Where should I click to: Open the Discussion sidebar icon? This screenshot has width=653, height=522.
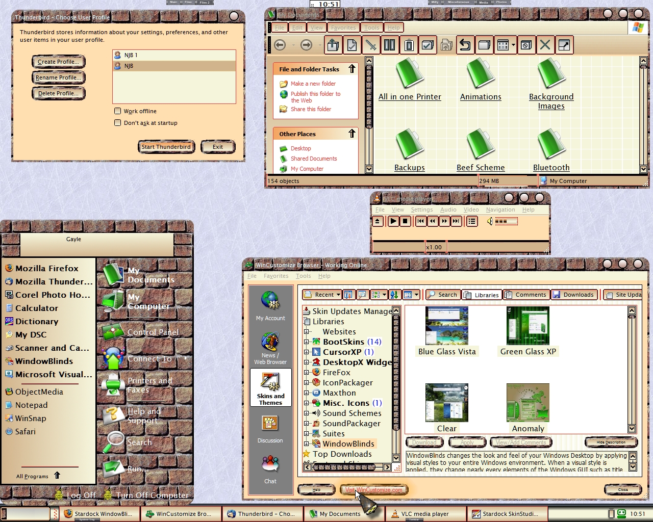[x=270, y=429]
